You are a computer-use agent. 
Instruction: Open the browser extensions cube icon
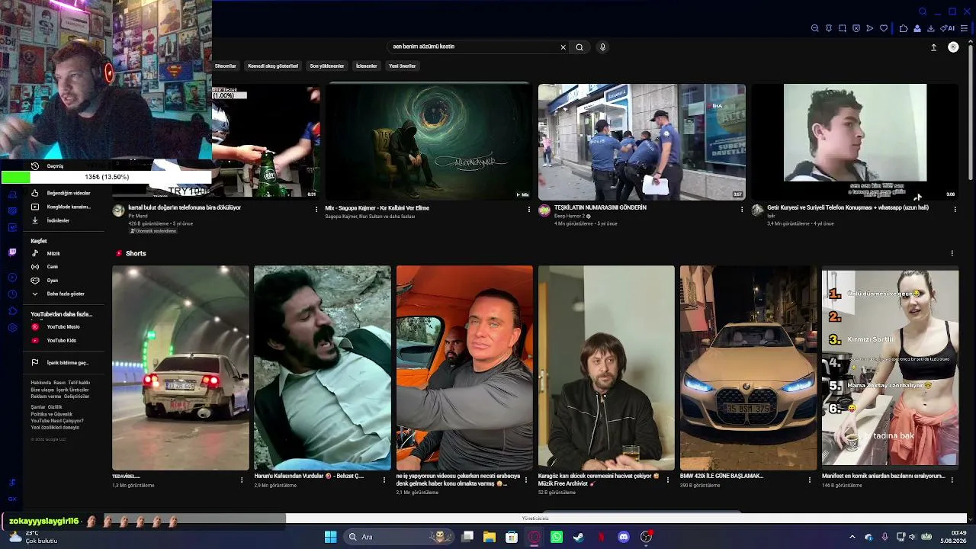tap(904, 28)
